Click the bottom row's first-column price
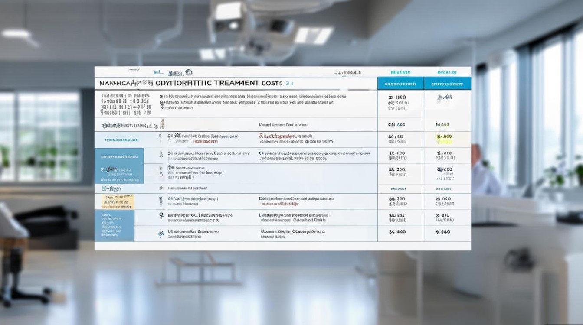Viewport: 583px width, 325px height. point(397,232)
